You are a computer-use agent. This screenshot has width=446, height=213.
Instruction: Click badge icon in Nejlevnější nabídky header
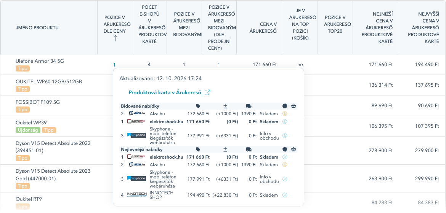click(x=285, y=149)
